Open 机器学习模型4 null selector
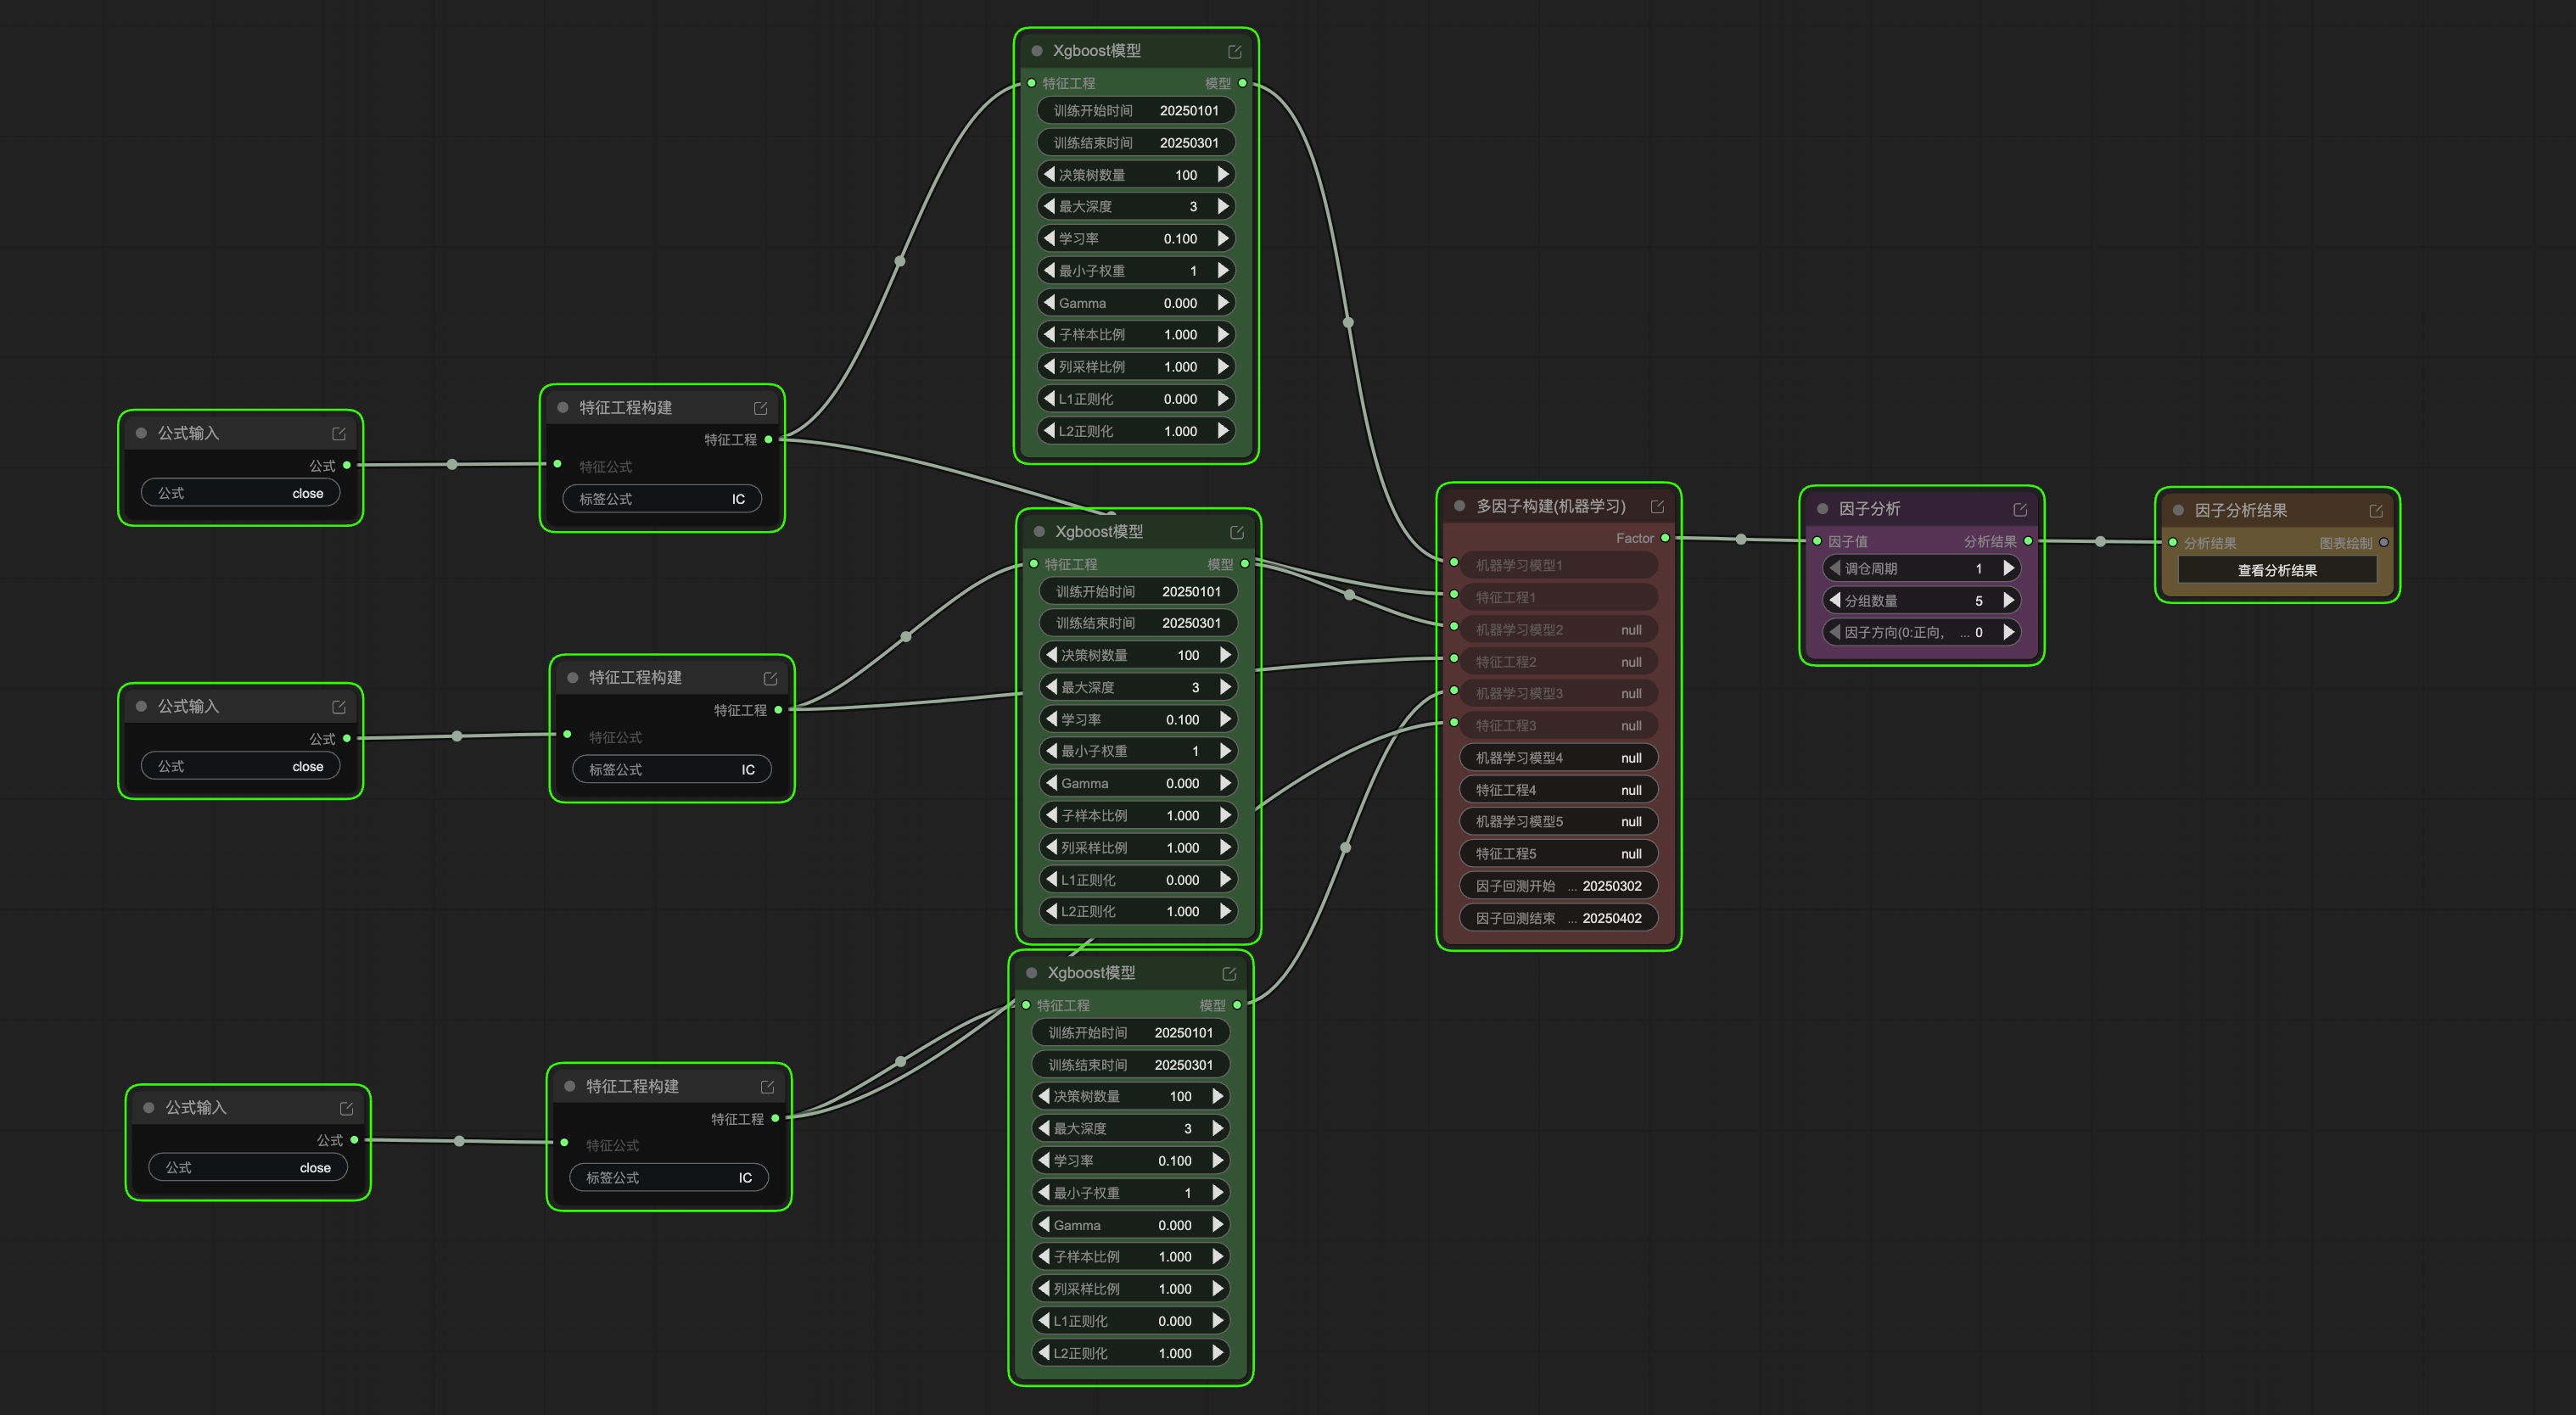 coord(1558,758)
